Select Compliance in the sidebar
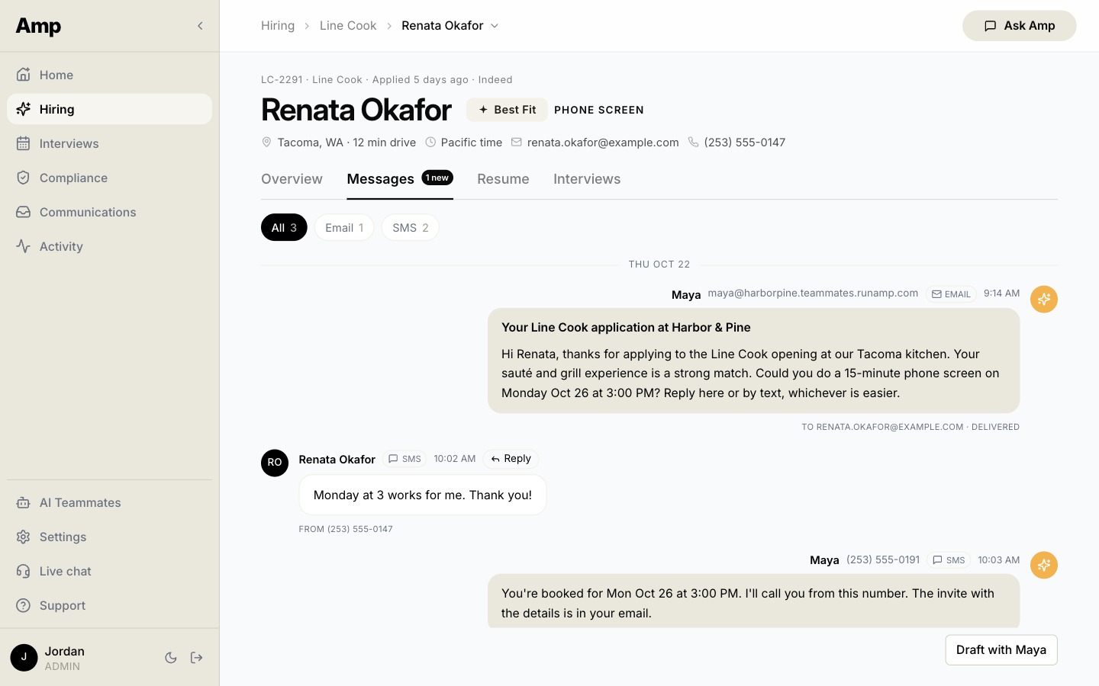Image resolution: width=1099 pixels, height=686 pixels. [x=109, y=178]
